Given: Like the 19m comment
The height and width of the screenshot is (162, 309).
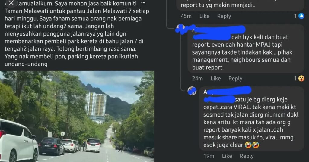Looking at the screenshot, I should [x=227, y=156].
